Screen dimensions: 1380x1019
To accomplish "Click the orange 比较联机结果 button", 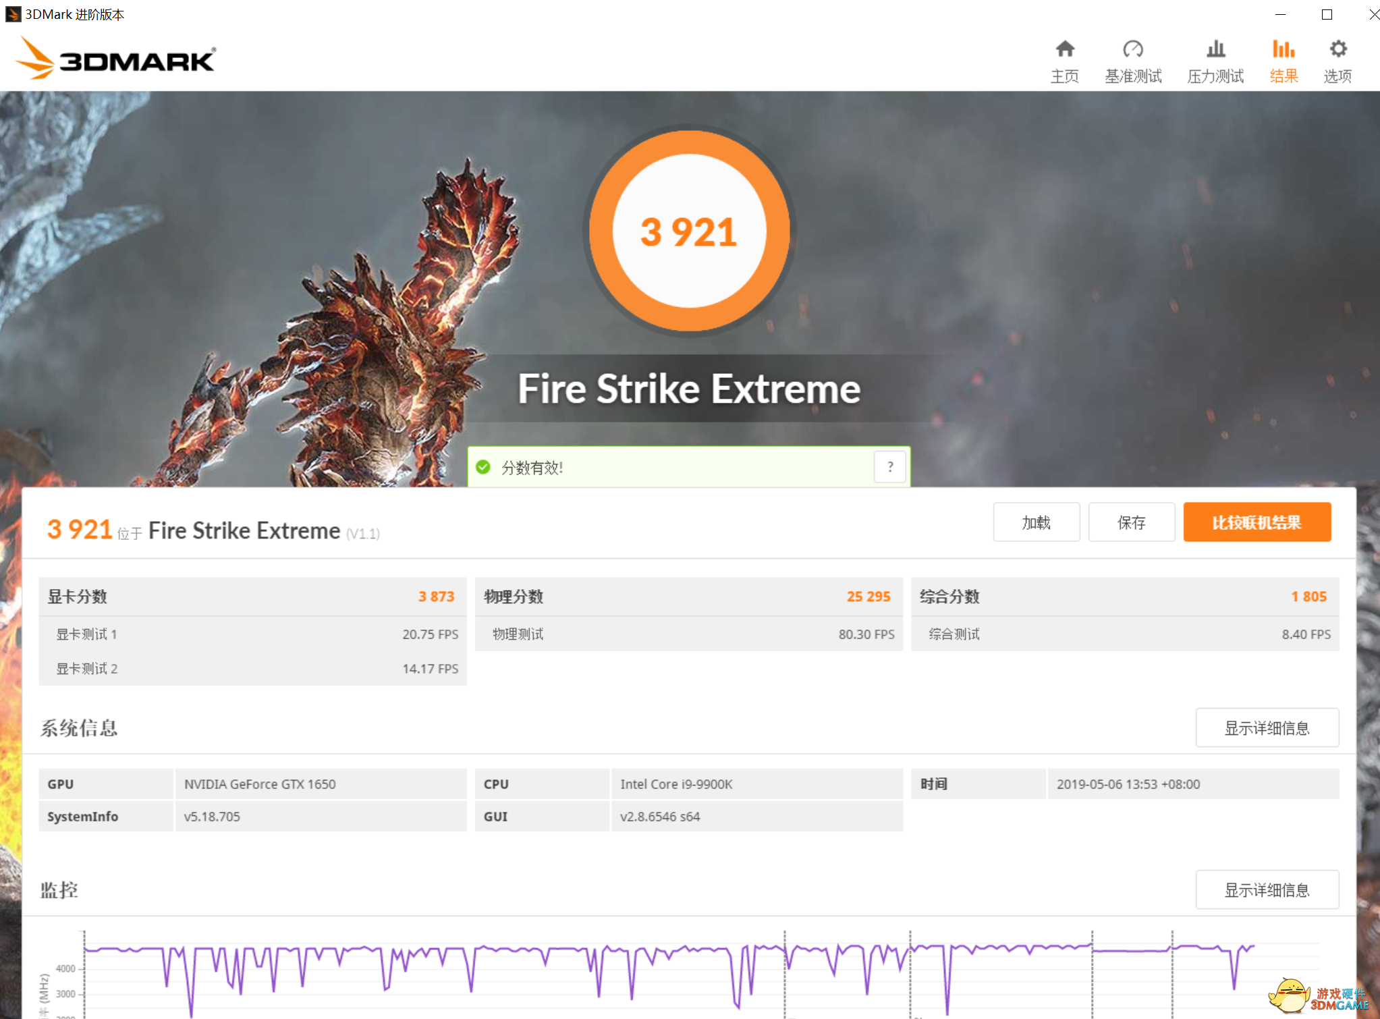I will (x=1257, y=522).
